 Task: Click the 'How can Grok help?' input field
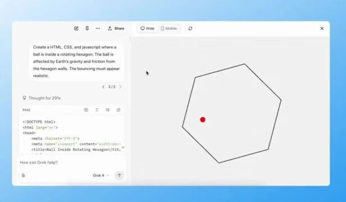point(72,163)
